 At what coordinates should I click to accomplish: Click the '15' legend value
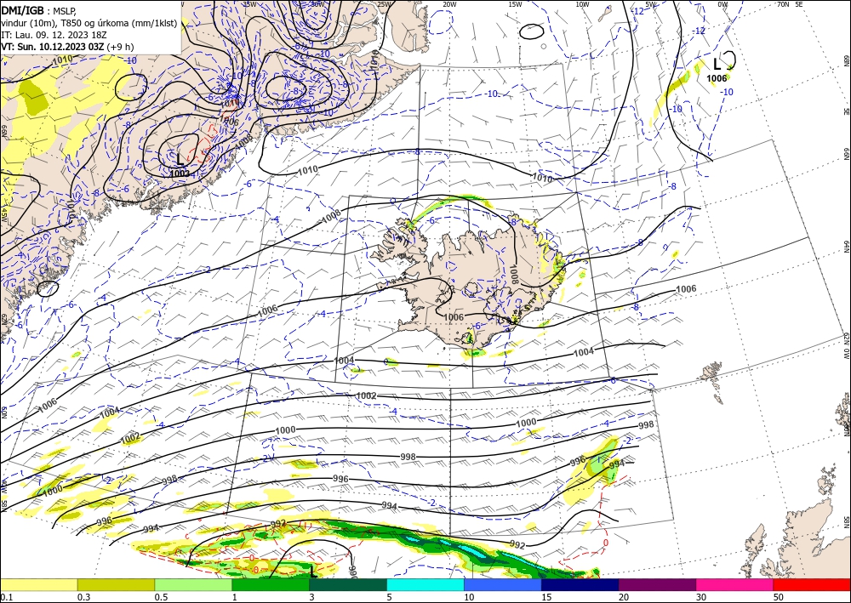546,597
